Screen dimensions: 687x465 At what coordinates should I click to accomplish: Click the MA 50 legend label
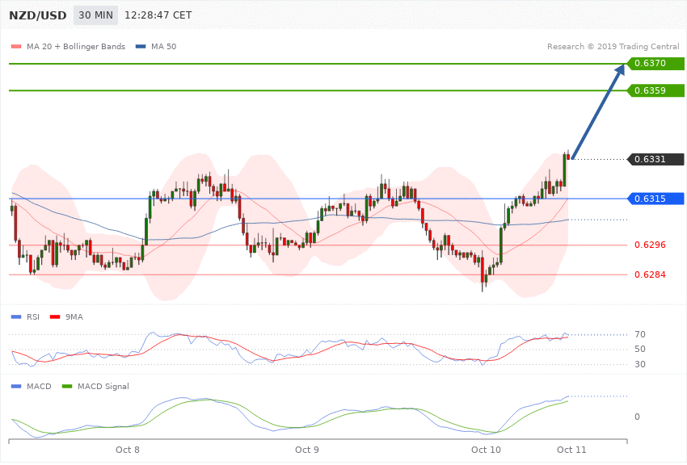[163, 46]
